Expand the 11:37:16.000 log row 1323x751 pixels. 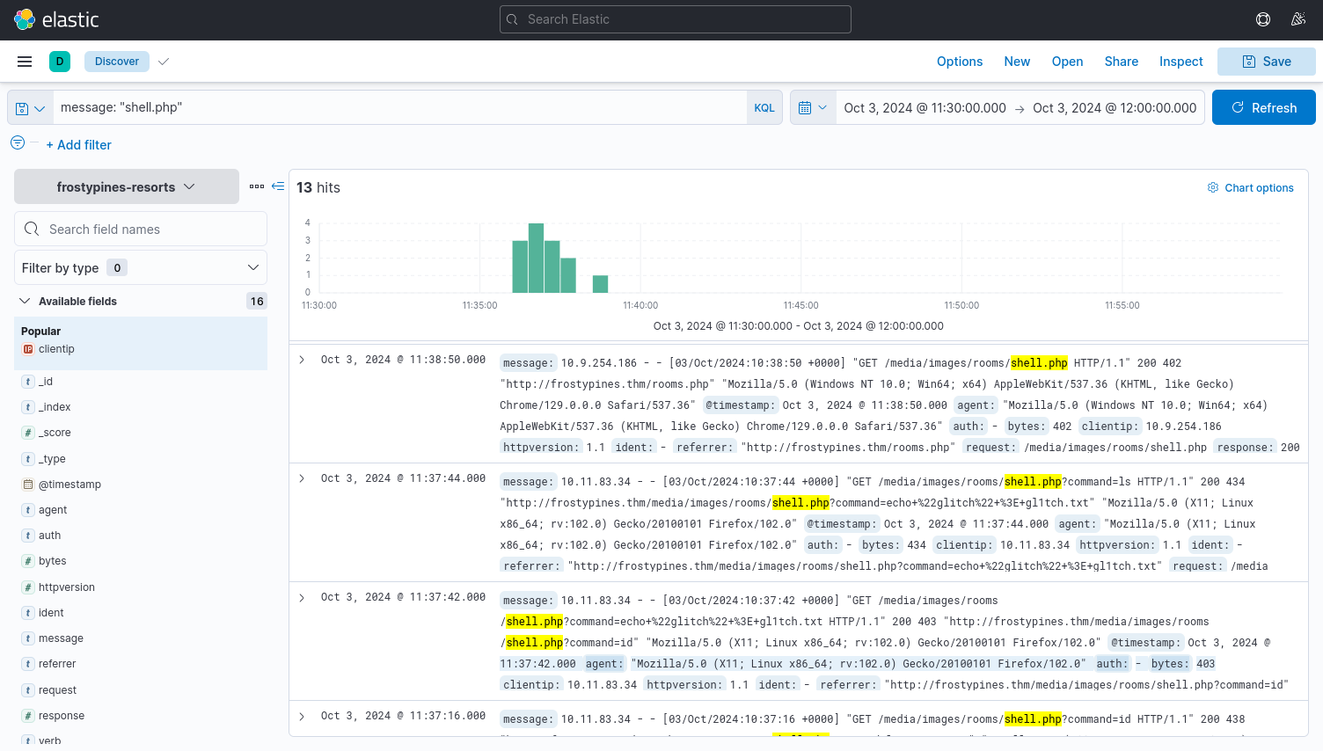point(302,716)
